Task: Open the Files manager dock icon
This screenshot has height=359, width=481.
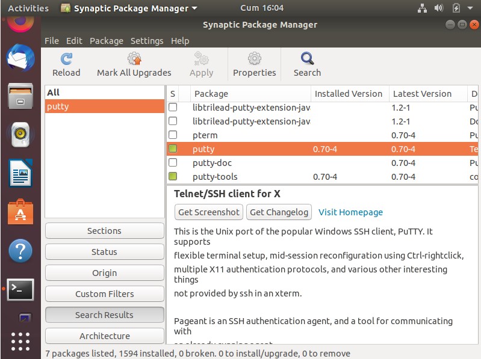Action: tap(20, 96)
